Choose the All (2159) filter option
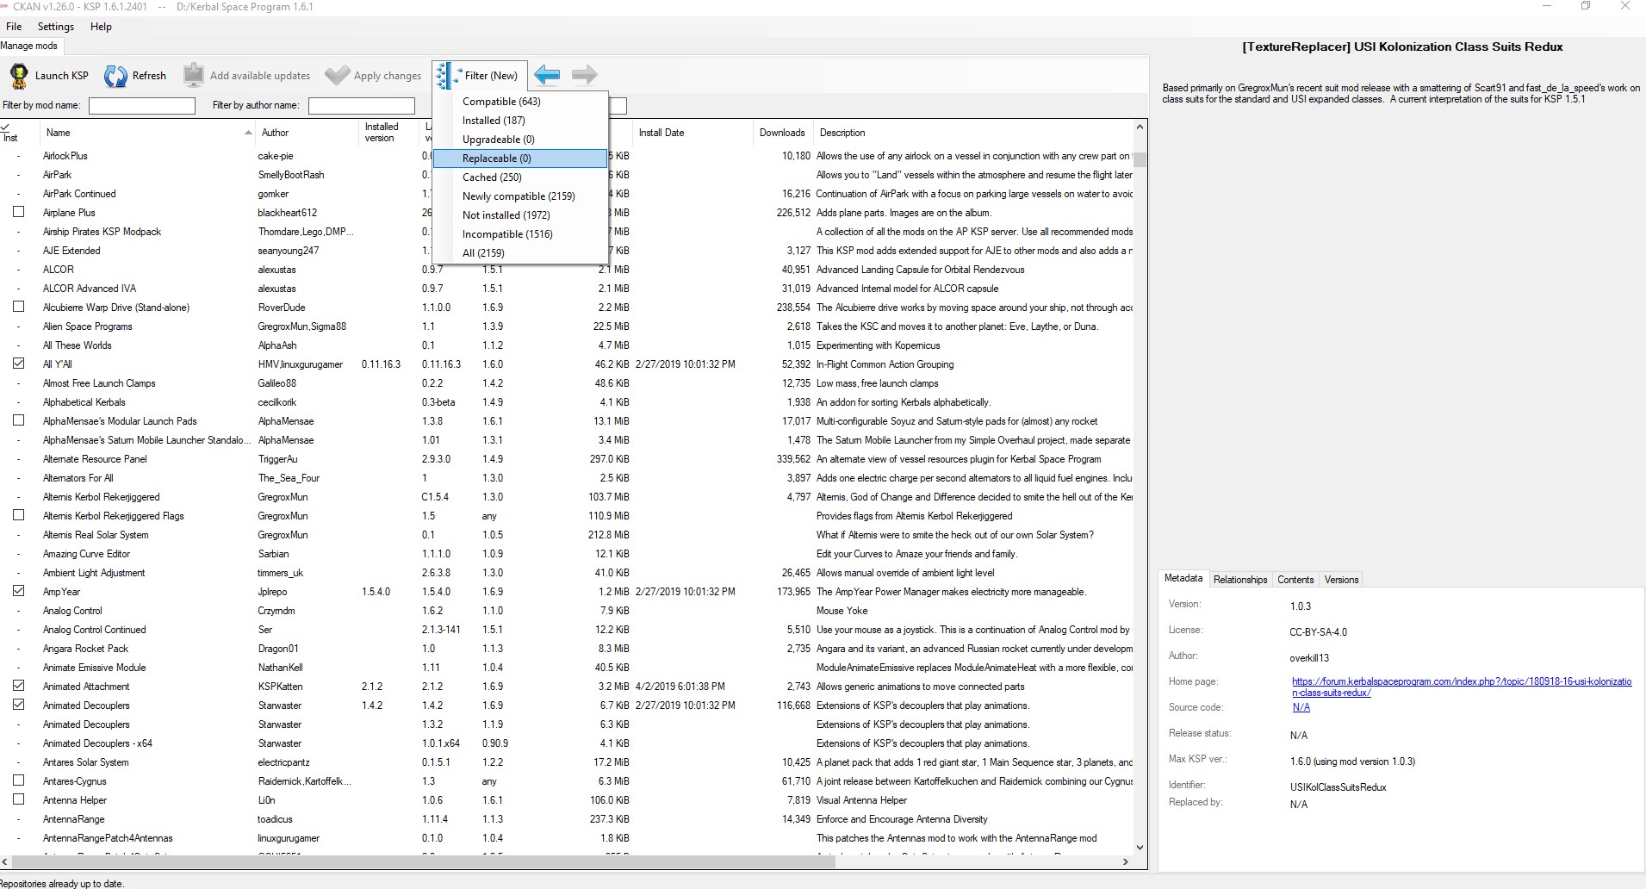The width and height of the screenshot is (1646, 889). (x=483, y=252)
